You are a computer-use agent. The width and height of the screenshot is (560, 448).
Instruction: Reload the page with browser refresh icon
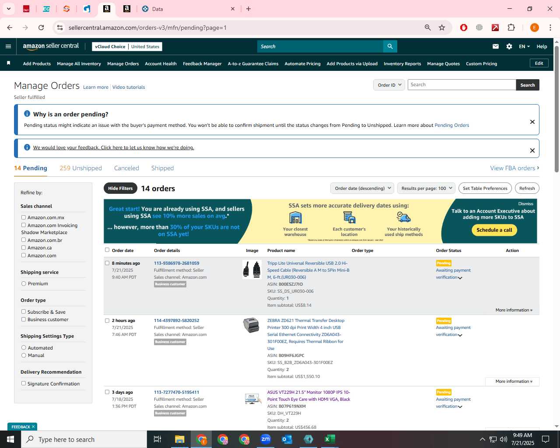[x=41, y=28]
